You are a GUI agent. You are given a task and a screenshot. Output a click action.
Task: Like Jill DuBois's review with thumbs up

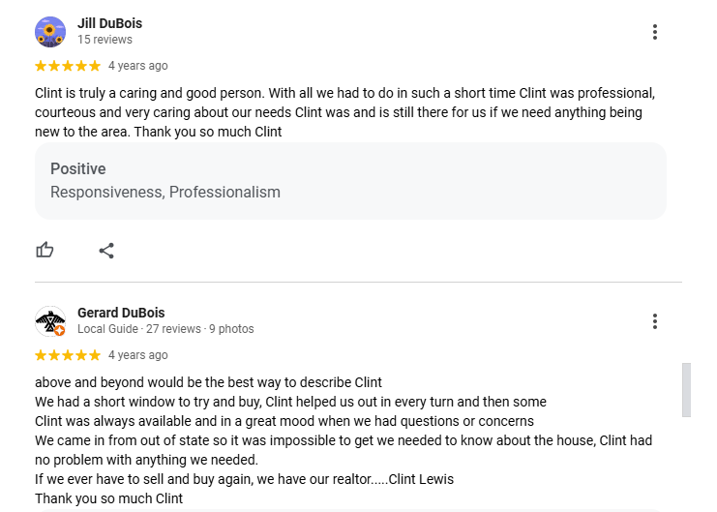pyautogui.click(x=45, y=251)
